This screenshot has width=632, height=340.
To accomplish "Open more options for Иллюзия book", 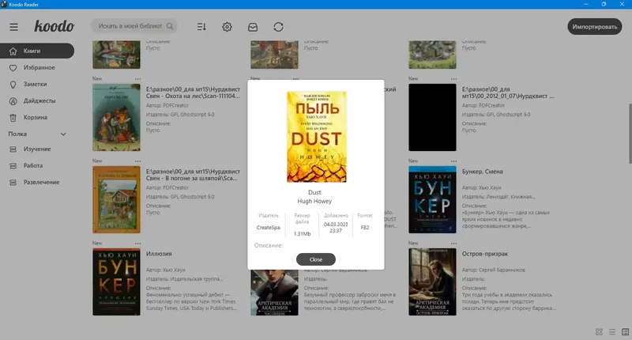I will (x=137, y=244).
